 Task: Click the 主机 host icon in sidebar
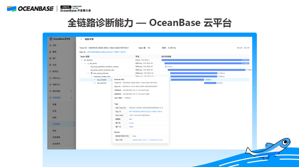[x=50, y=65]
